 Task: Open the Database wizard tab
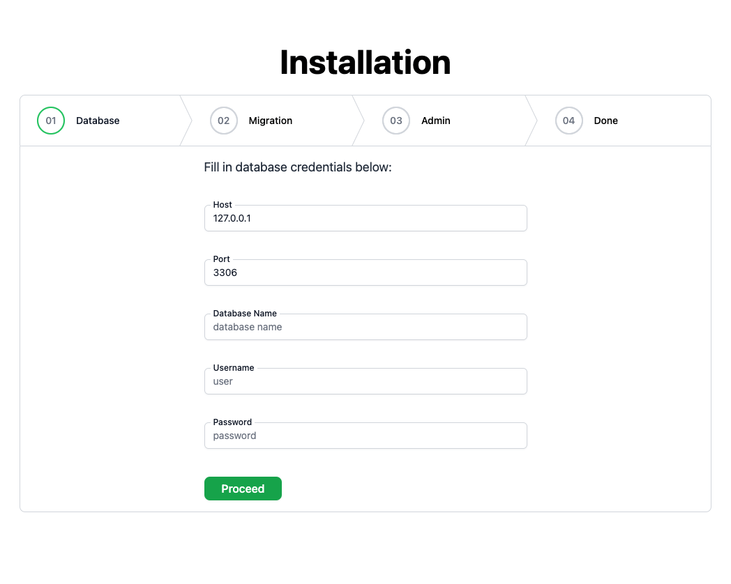click(x=97, y=120)
